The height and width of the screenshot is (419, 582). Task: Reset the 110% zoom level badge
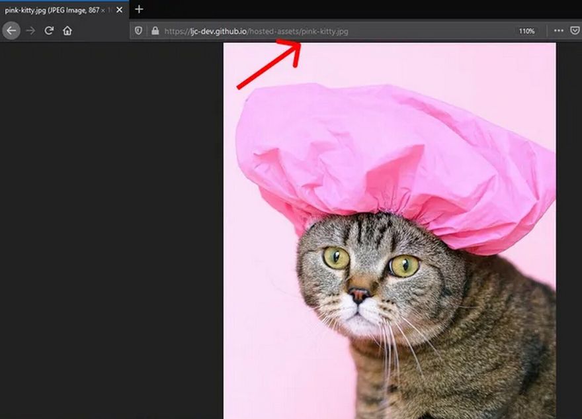526,31
